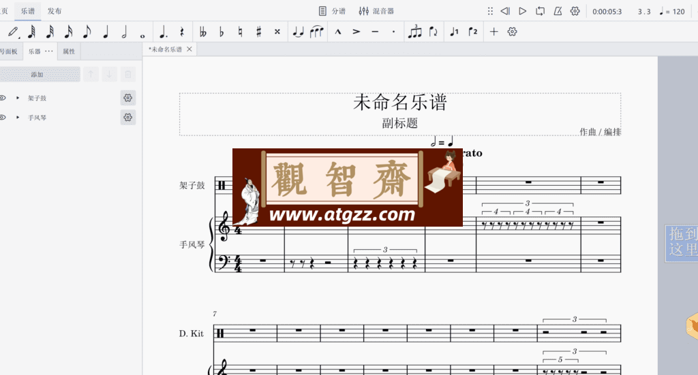
Task: Apply the double sharp accidental
Action: [x=277, y=32]
